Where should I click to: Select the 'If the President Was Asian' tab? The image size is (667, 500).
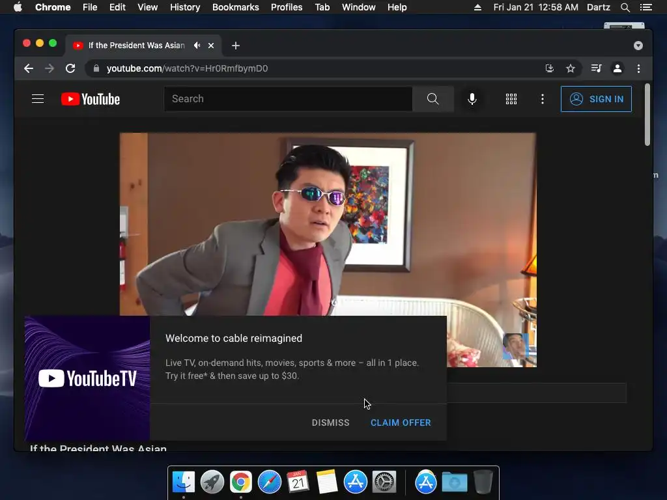143,46
